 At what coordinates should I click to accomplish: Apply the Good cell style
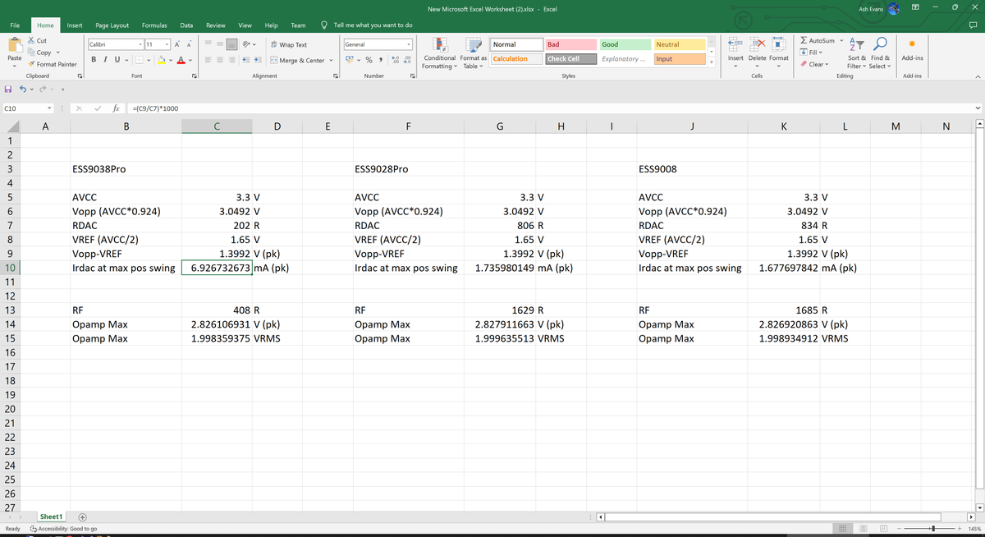[625, 44]
